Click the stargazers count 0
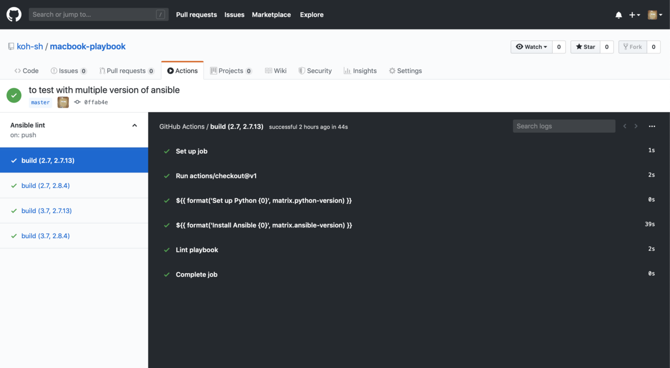 pos(607,47)
